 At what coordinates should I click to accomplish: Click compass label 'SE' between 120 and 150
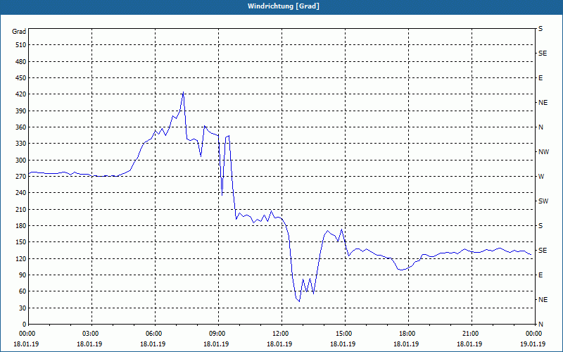pos(543,251)
